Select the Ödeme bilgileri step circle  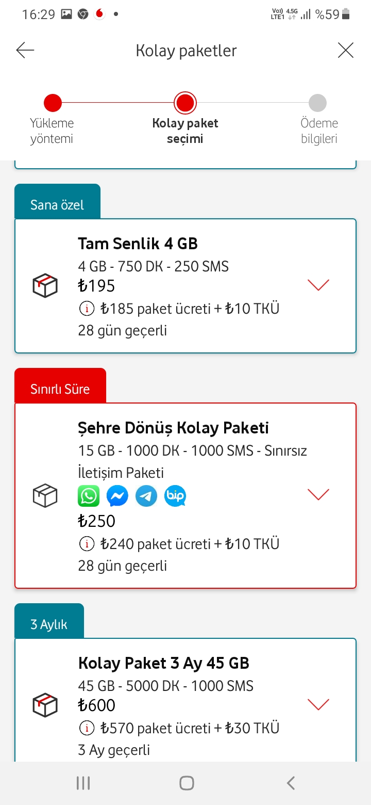pos(317,103)
